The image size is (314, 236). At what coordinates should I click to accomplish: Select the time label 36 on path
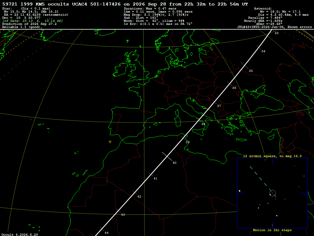pyautogui.click(x=234, y=88)
